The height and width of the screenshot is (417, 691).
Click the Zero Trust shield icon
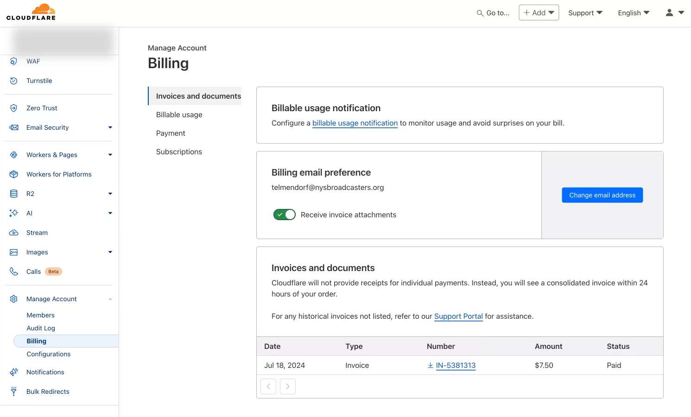pos(14,108)
